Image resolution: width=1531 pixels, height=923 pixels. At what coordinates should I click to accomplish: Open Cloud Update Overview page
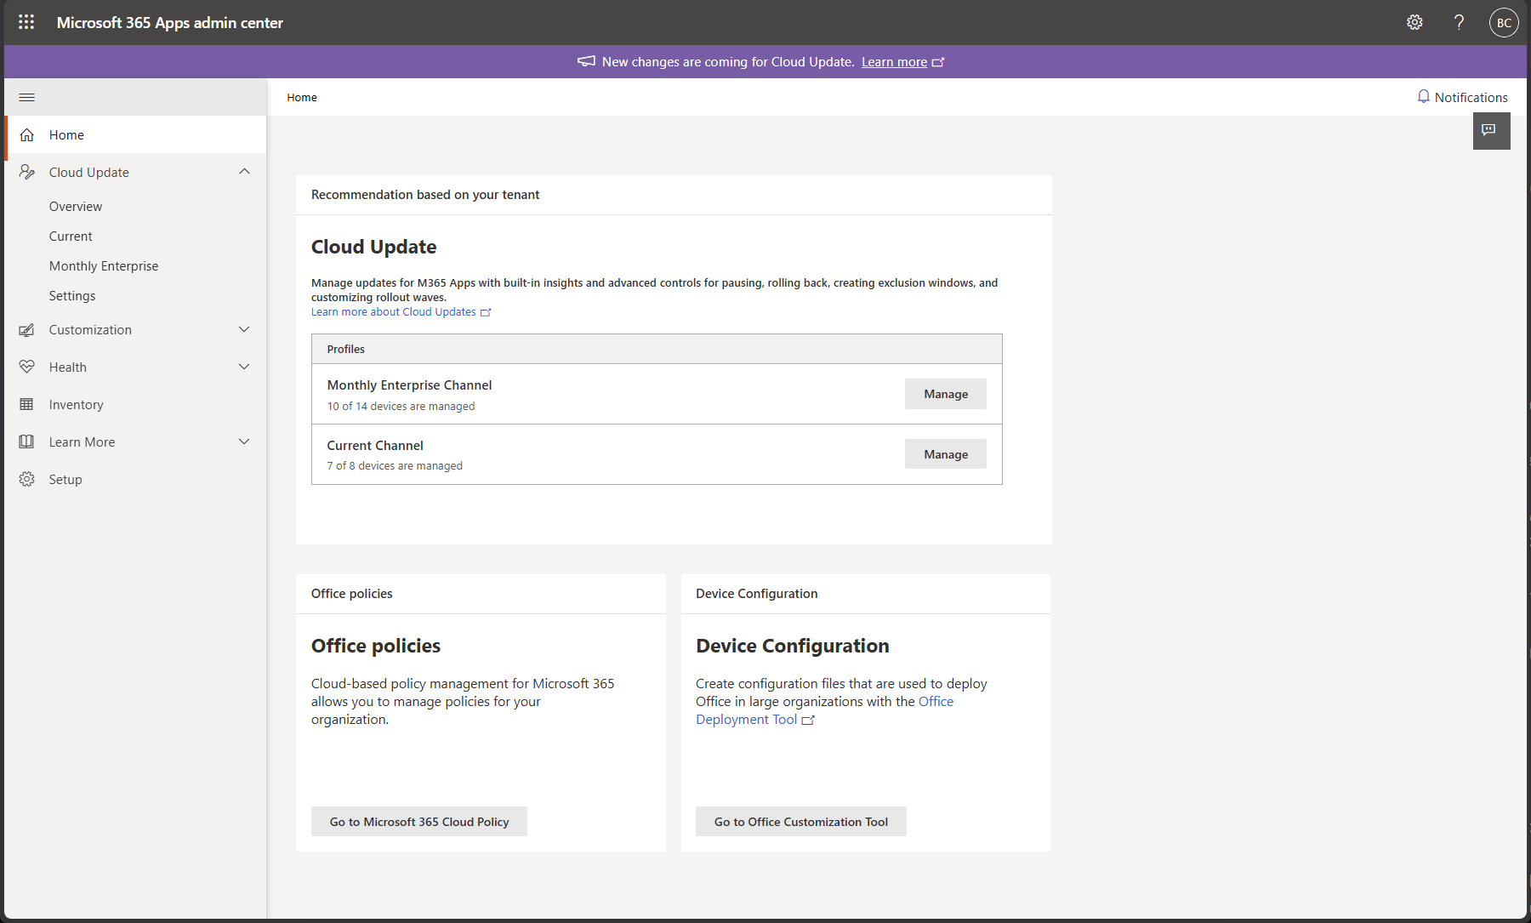point(76,207)
